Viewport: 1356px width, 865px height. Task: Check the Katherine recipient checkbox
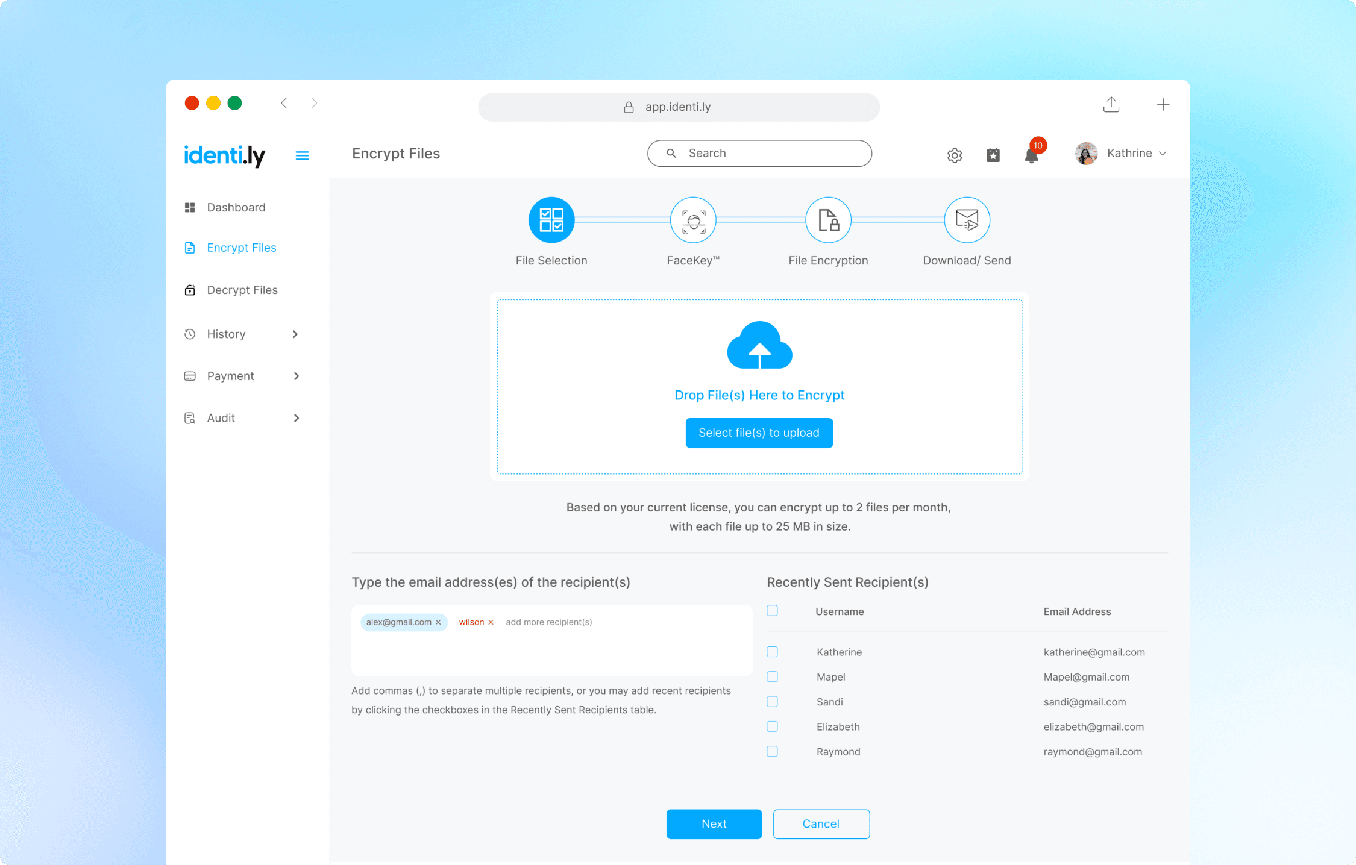point(772,652)
